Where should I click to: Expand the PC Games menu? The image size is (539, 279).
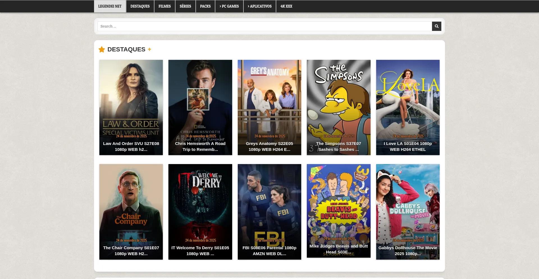(x=229, y=6)
